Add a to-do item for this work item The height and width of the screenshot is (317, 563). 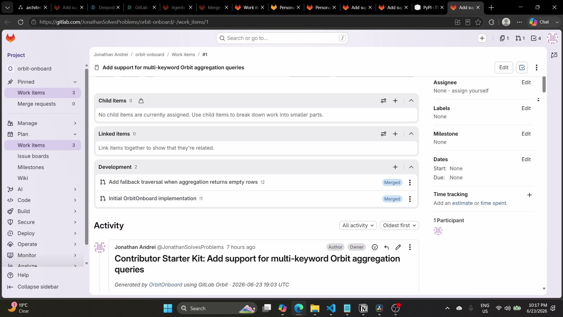click(x=522, y=68)
